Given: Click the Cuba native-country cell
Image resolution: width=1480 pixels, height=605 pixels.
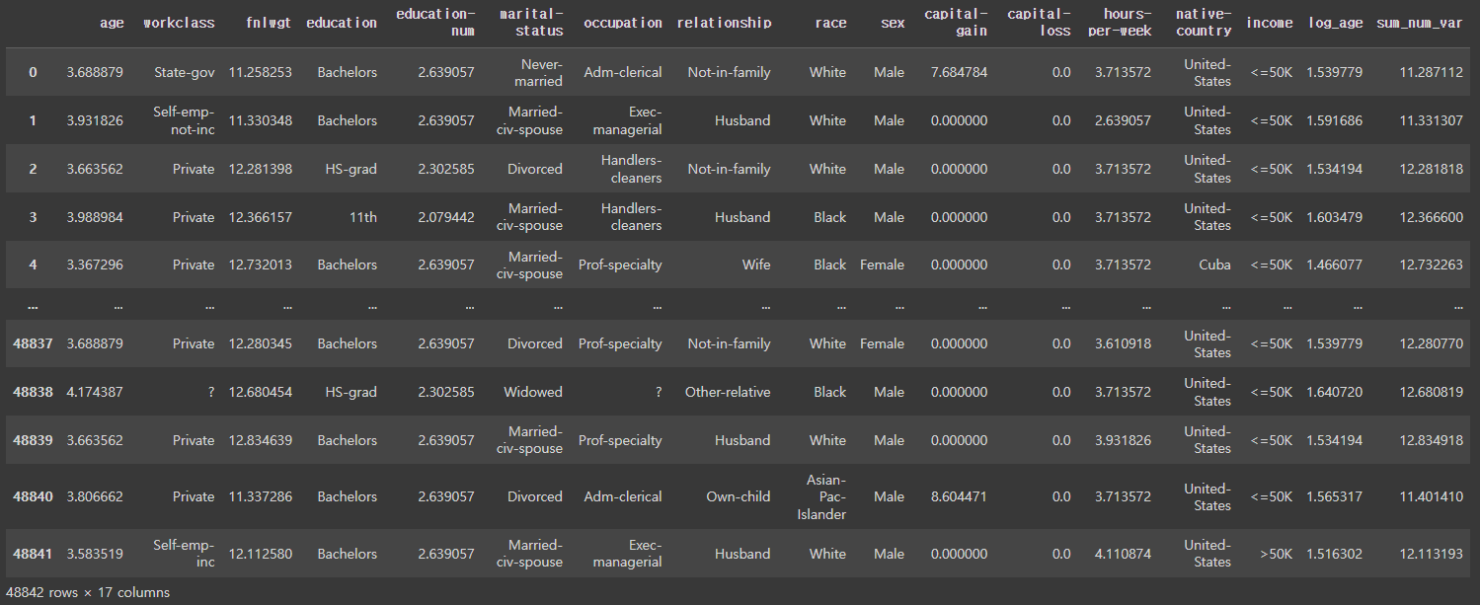Looking at the screenshot, I should coord(1214,265).
